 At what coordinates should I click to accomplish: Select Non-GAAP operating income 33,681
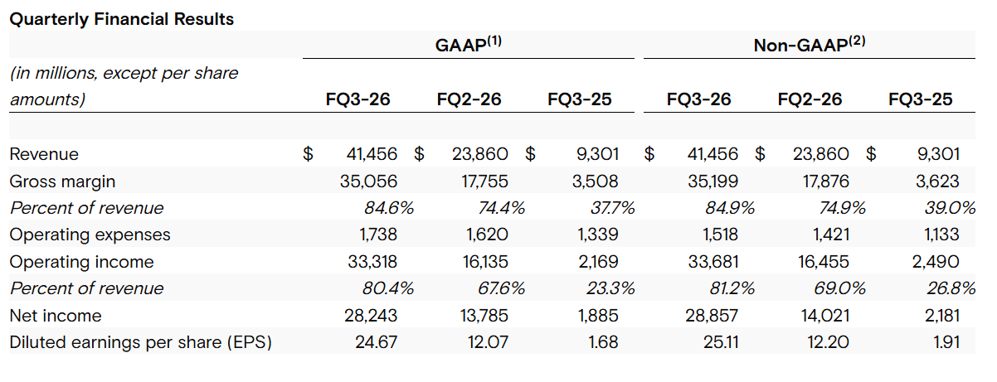pyautogui.click(x=712, y=262)
